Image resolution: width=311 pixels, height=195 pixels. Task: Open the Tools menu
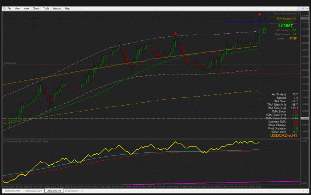(x=46, y=8)
